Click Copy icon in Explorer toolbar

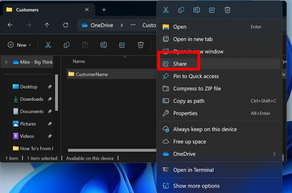[x=66, y=45]
